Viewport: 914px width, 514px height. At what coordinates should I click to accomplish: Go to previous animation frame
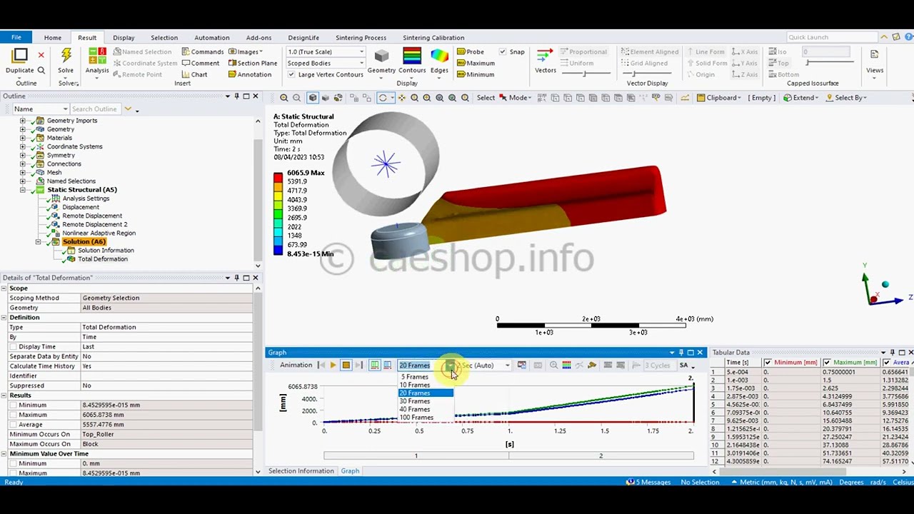click(321, 366)
